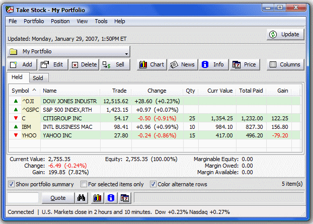The image size is (313, 224).
Task: Switch to the Sold tab
Action: [x=38, y=78]
